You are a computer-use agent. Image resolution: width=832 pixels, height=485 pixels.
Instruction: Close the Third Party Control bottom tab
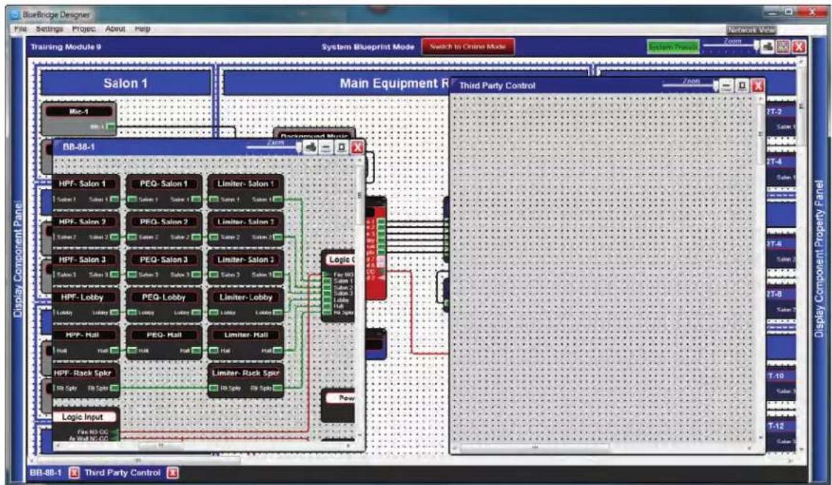click(173, 472)
